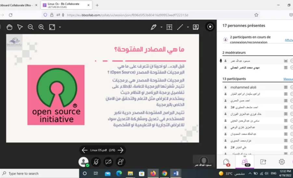The width and height of the screenshot is (293, 178).
Task: Click the speaker video thumbnail
Action: pyautogui.click(x=204, y=161)
